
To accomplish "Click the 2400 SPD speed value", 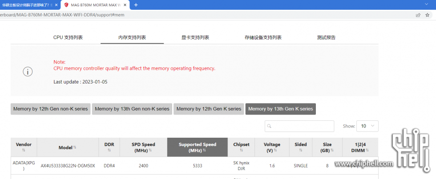I will click(x=143, y=166).
